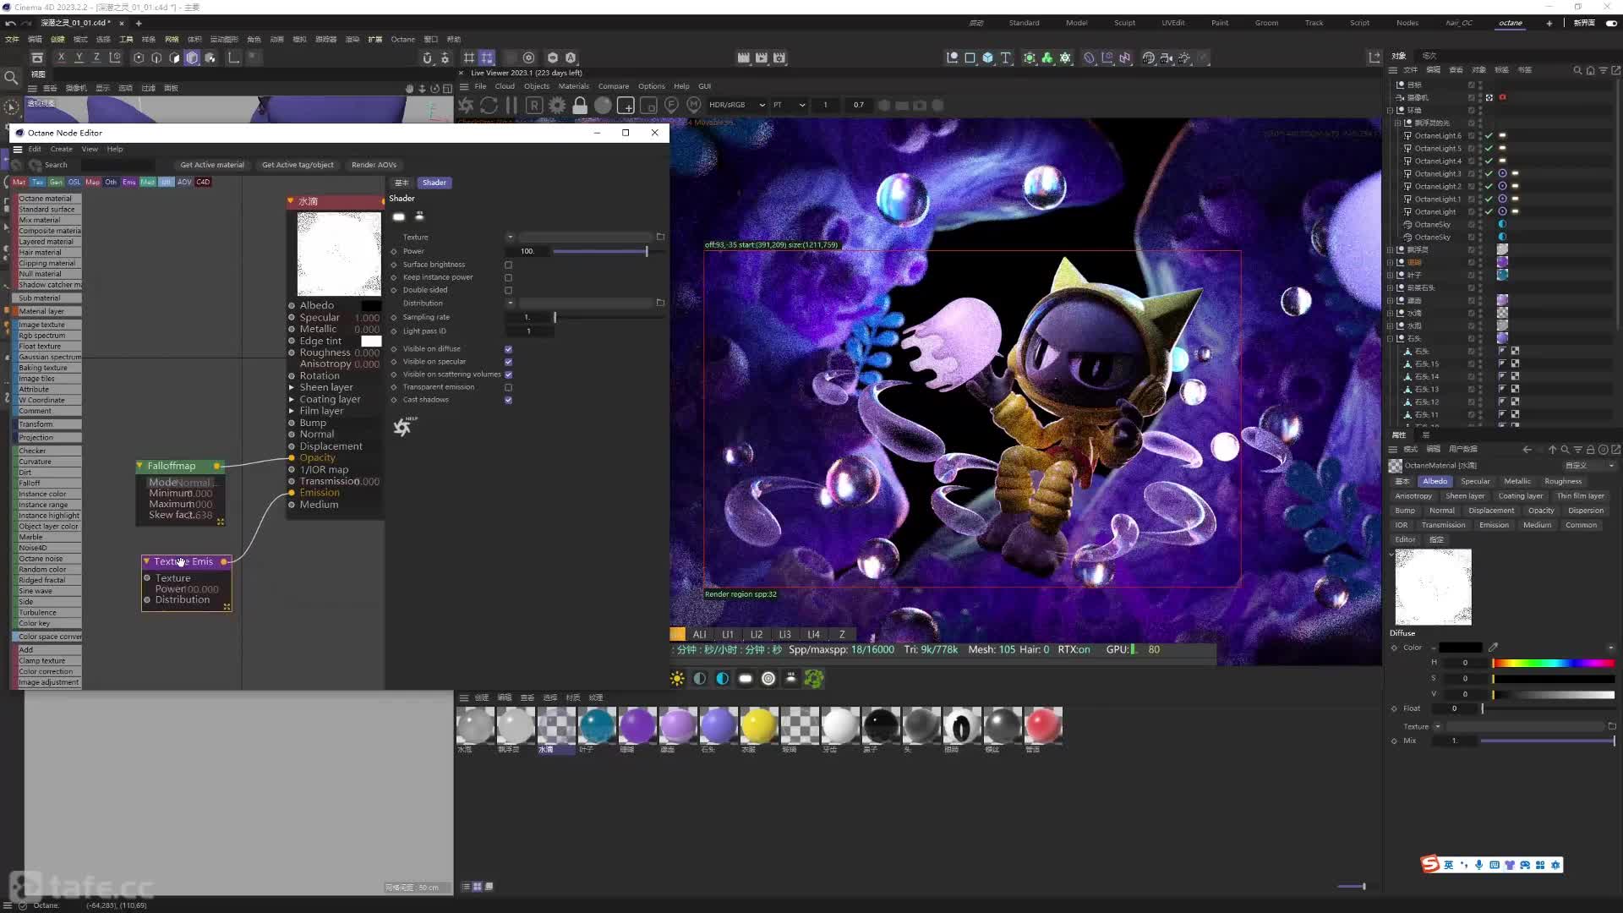
Task: Open the PT kernel dropdown
Action: (789, 105)
